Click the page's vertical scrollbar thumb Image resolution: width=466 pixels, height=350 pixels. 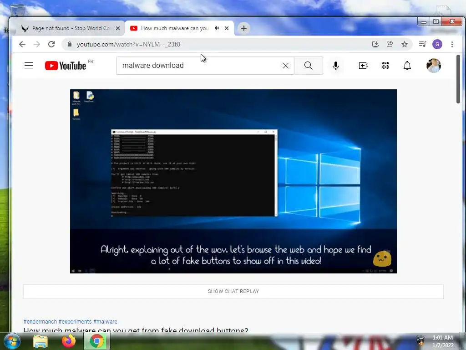coord(458,79)
